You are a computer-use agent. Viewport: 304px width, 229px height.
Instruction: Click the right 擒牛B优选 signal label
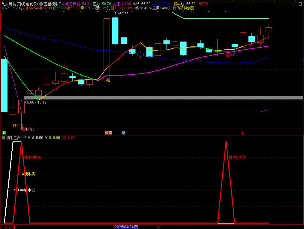(236, 157)
